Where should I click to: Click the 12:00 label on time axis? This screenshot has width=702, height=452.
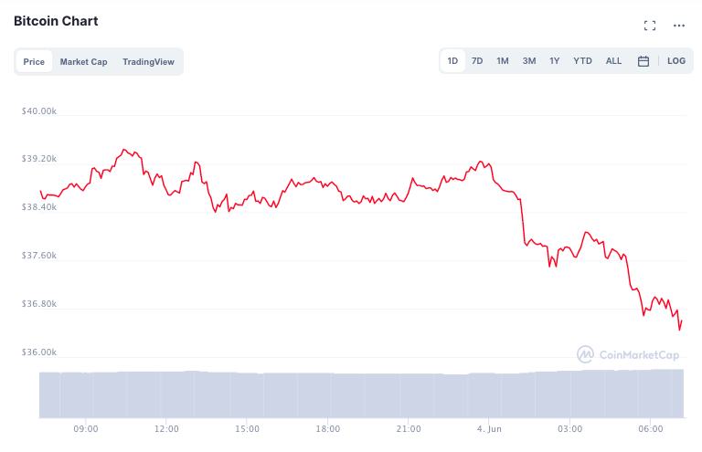[x=166, y=428]
